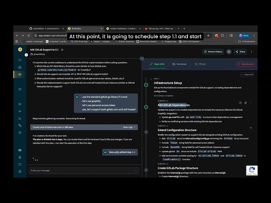Viewport: 271px width, 203px height.
Task: Open the chain link icon in the sidebar
Action: 20,125
